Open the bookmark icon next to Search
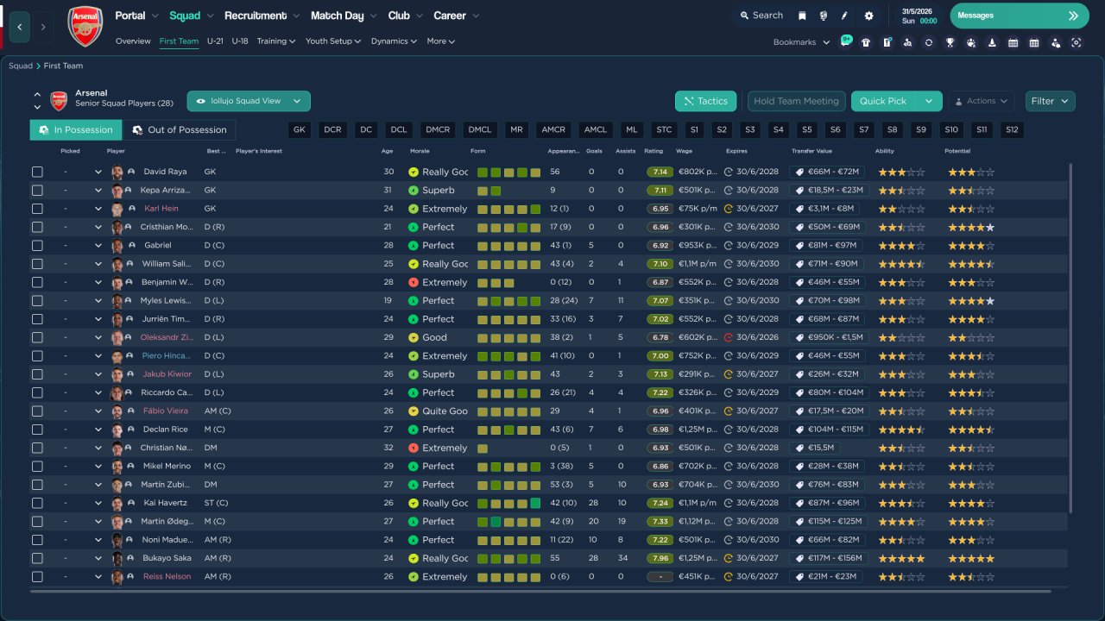This screenshot has width=1105, height=621. [802, 16]
